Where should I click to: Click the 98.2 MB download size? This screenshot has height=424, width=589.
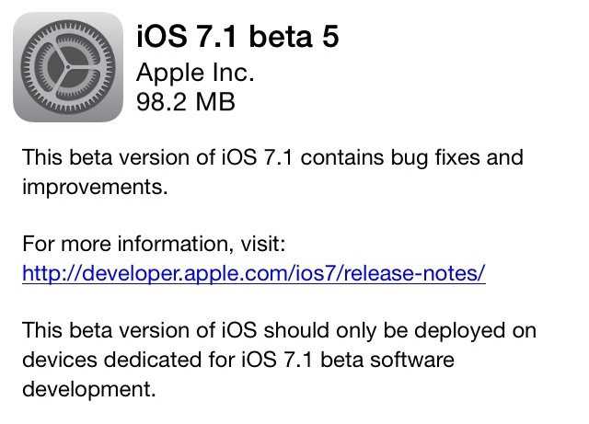tap(186, 102)
